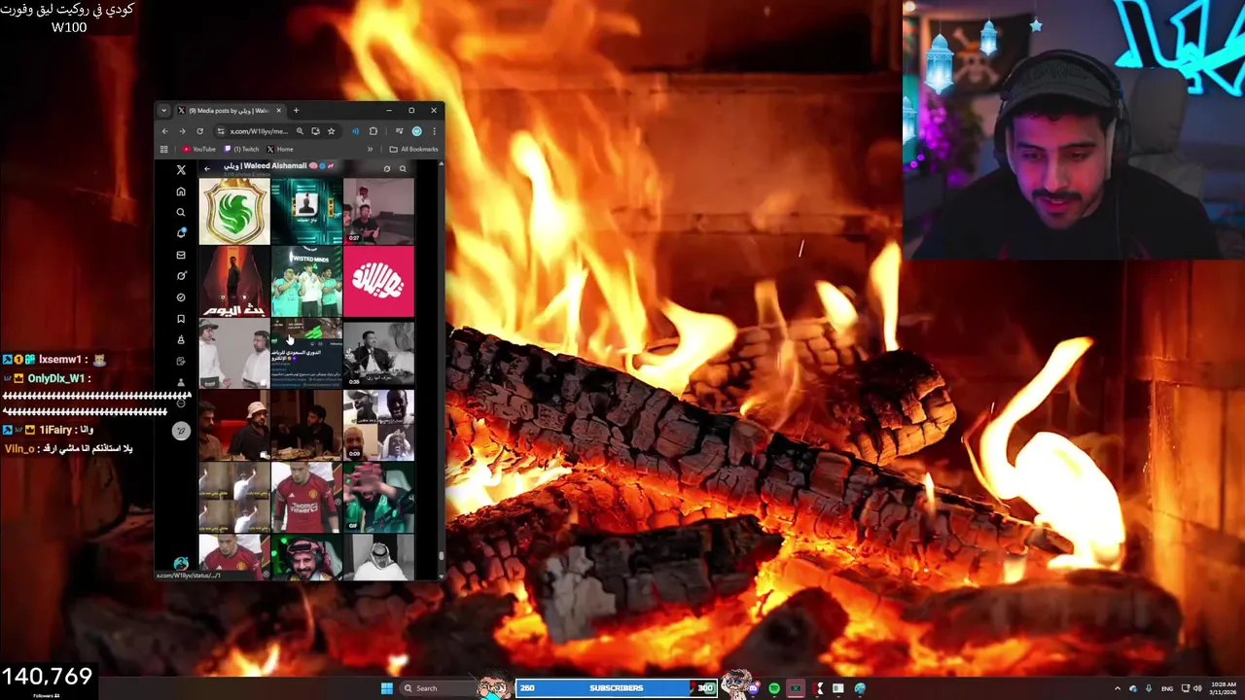Open All Bookmarks folder

(x=413, y=150)
